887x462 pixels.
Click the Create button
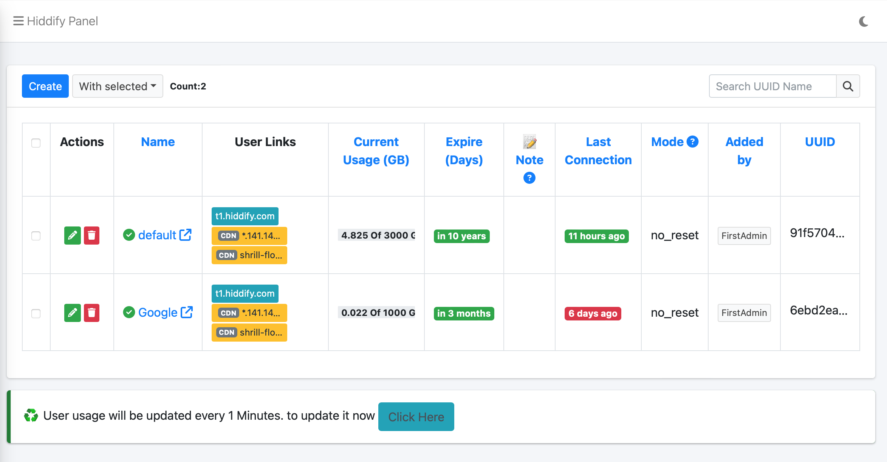(x=45, y=86)
